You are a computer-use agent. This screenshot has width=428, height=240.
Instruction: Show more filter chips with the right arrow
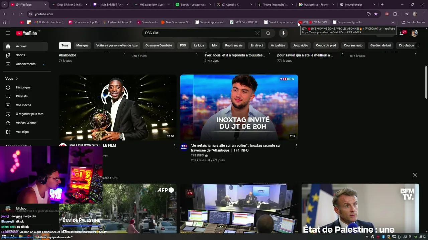(x=418, y=45)
